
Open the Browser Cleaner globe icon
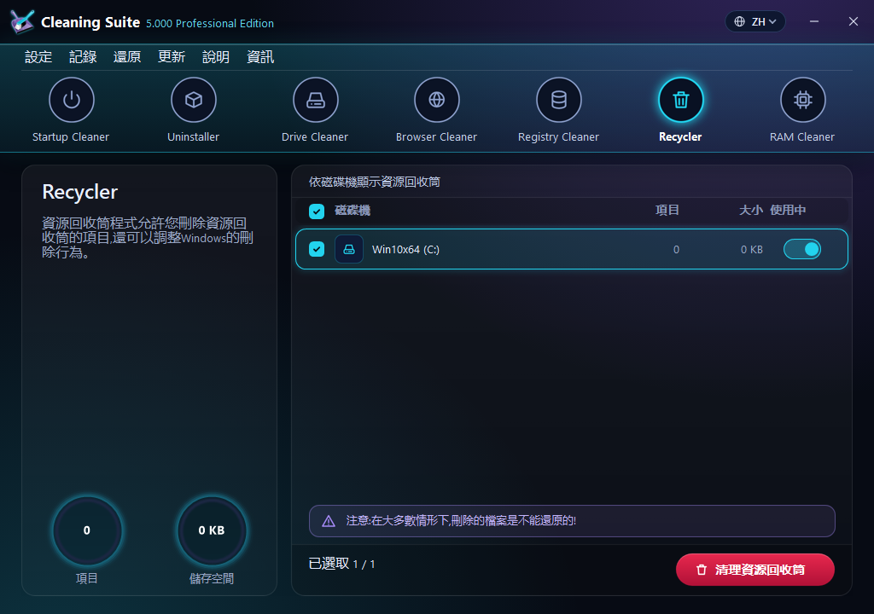(x=437, y=100)
